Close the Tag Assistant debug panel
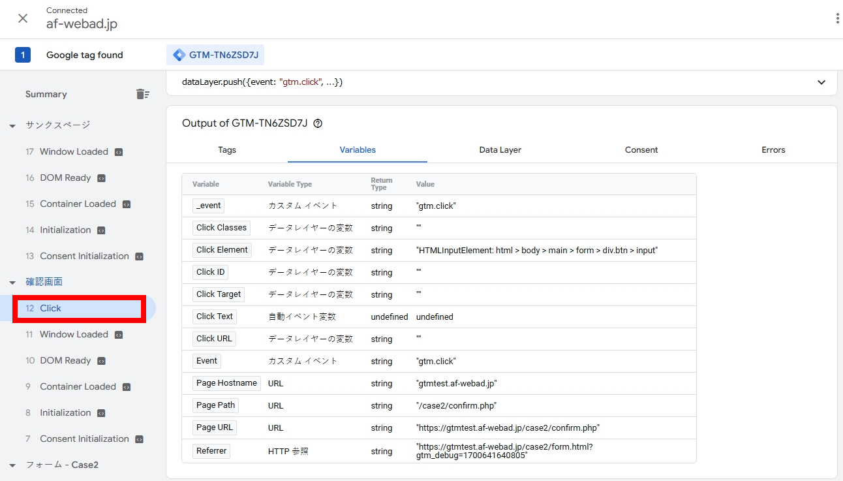This screenshot has height=481, width=843. 23,18
